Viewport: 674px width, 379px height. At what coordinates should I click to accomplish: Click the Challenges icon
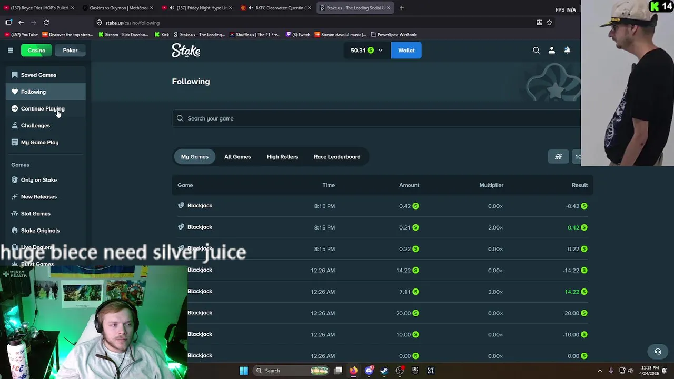[x=15, y=125]
